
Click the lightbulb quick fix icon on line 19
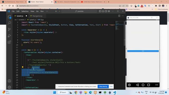23,67
